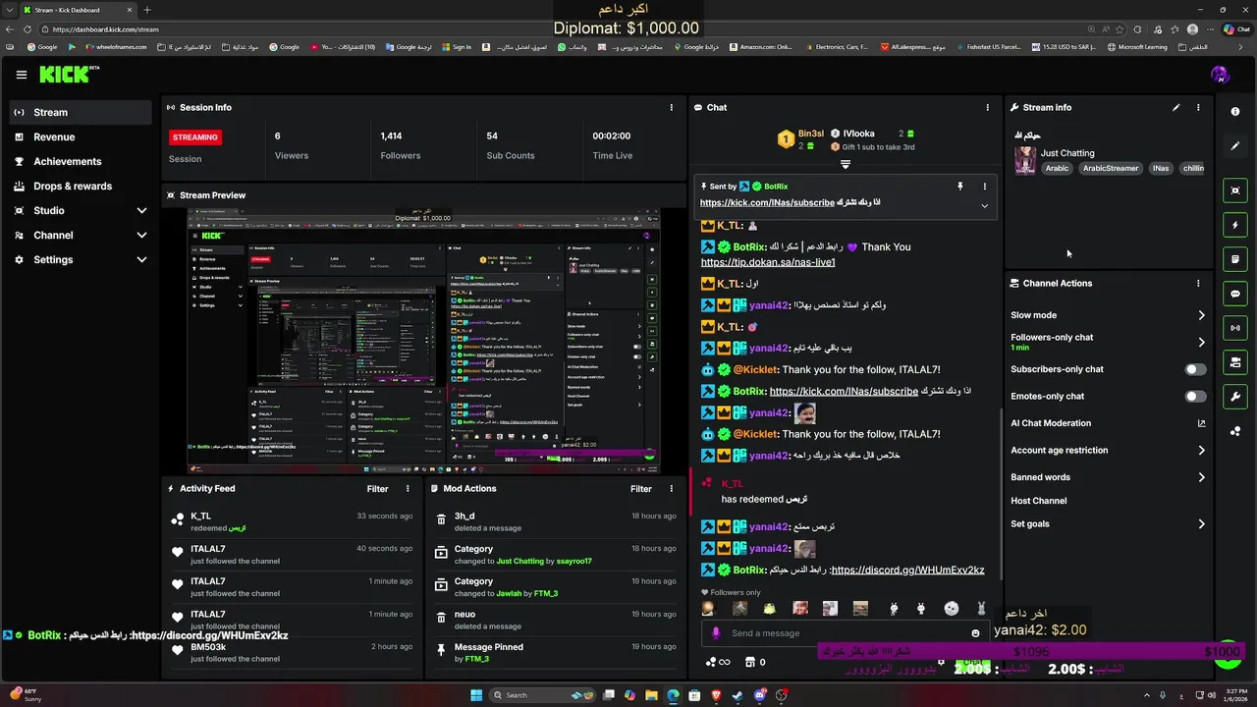This screenshot has height=707, width=1257.
Task: Click the note page icon in the right rail
Action: pyautogui.click(x=1235, y=259)
